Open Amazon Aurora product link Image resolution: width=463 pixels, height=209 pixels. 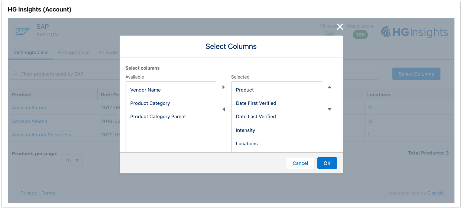click(29, 108)
